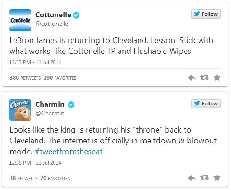Click Charmin's verified badge icon
The height and width of the screenshot is (190, 231).
pos(71,104)
